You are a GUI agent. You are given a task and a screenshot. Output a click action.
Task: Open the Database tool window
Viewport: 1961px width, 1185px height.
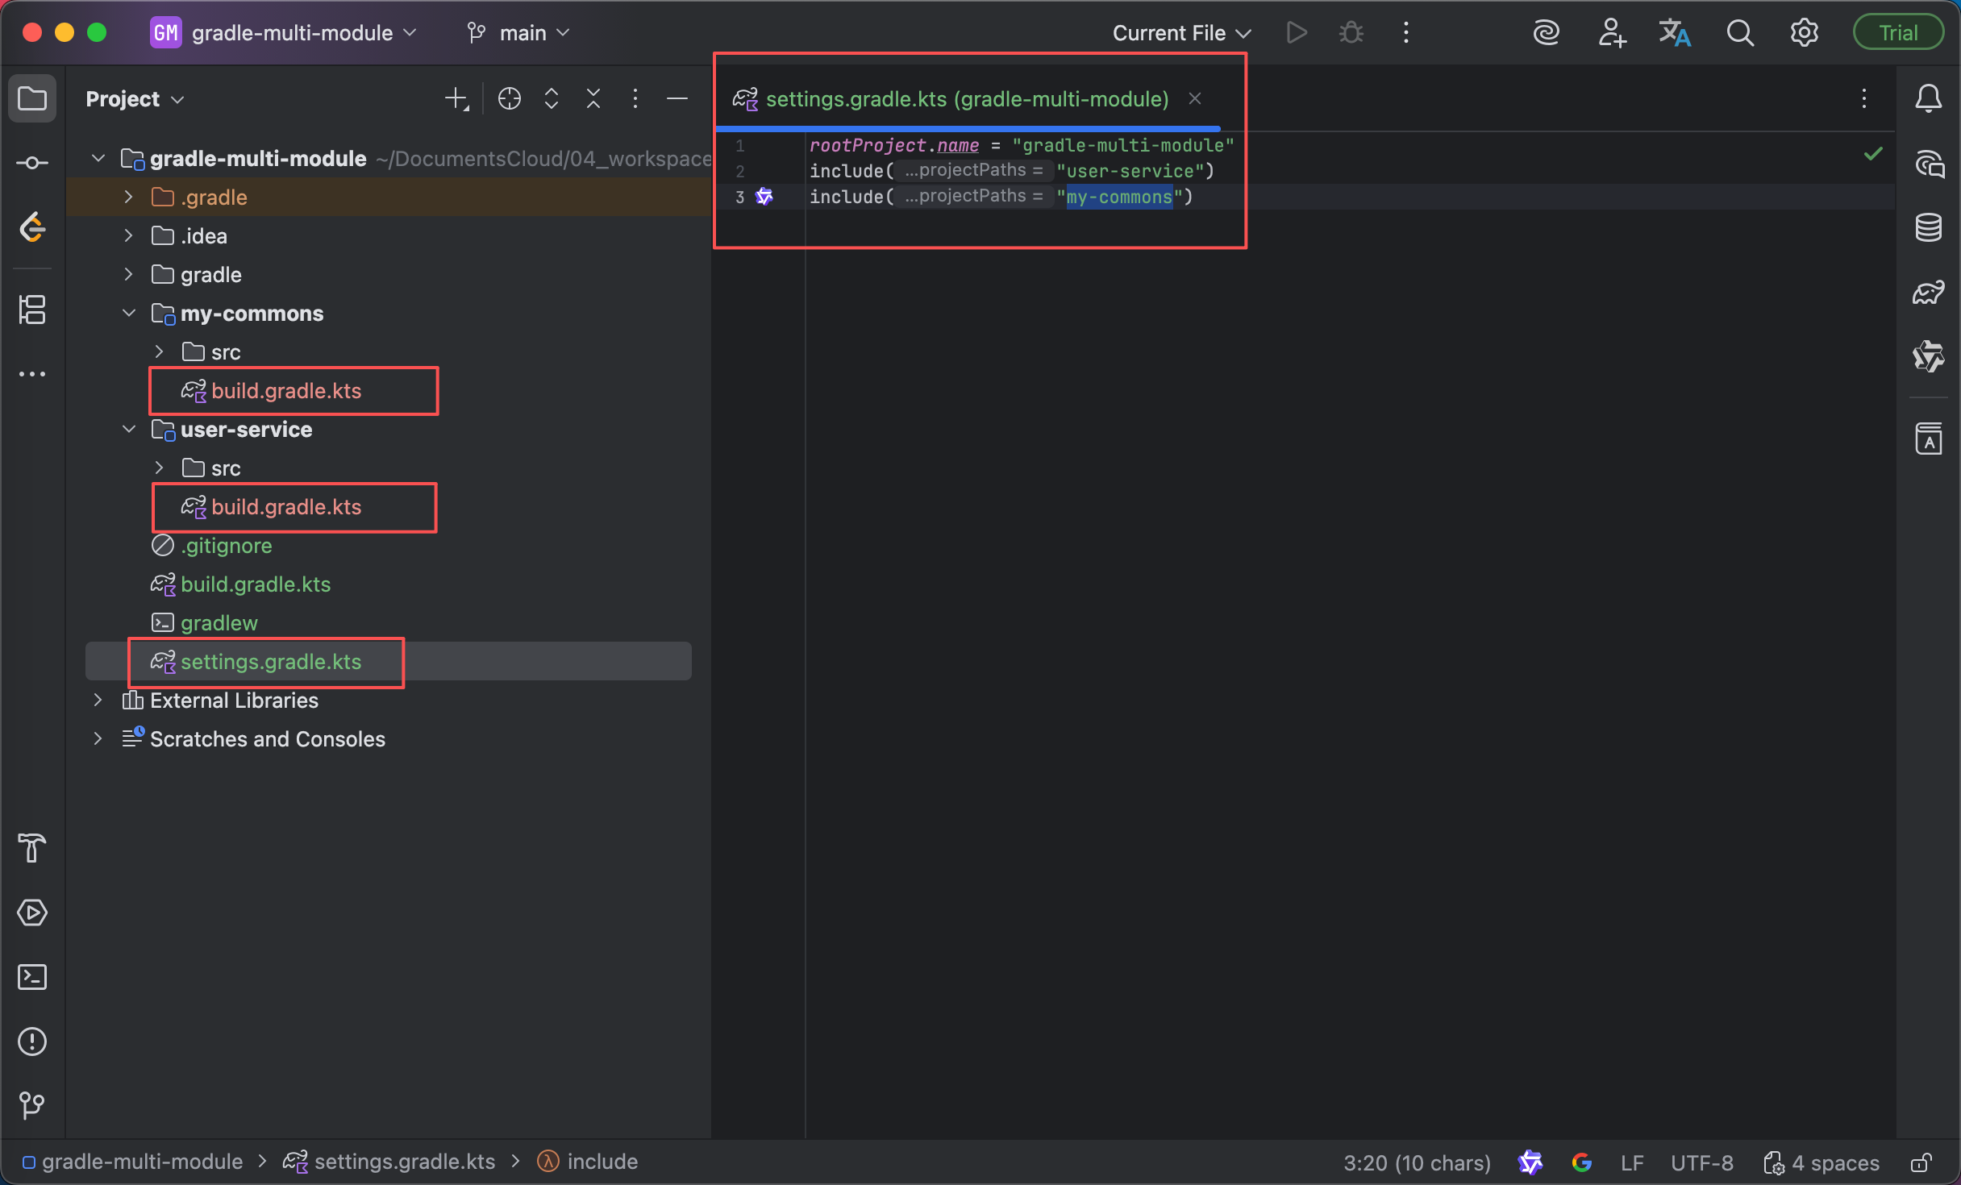[x=1928, y=228]
